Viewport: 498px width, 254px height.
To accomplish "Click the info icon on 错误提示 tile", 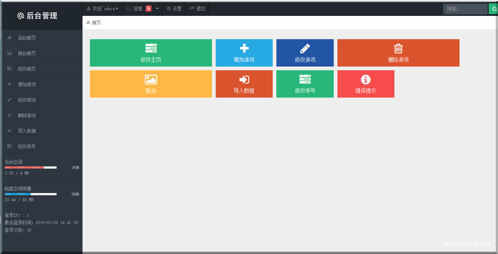I will [366, 79].
